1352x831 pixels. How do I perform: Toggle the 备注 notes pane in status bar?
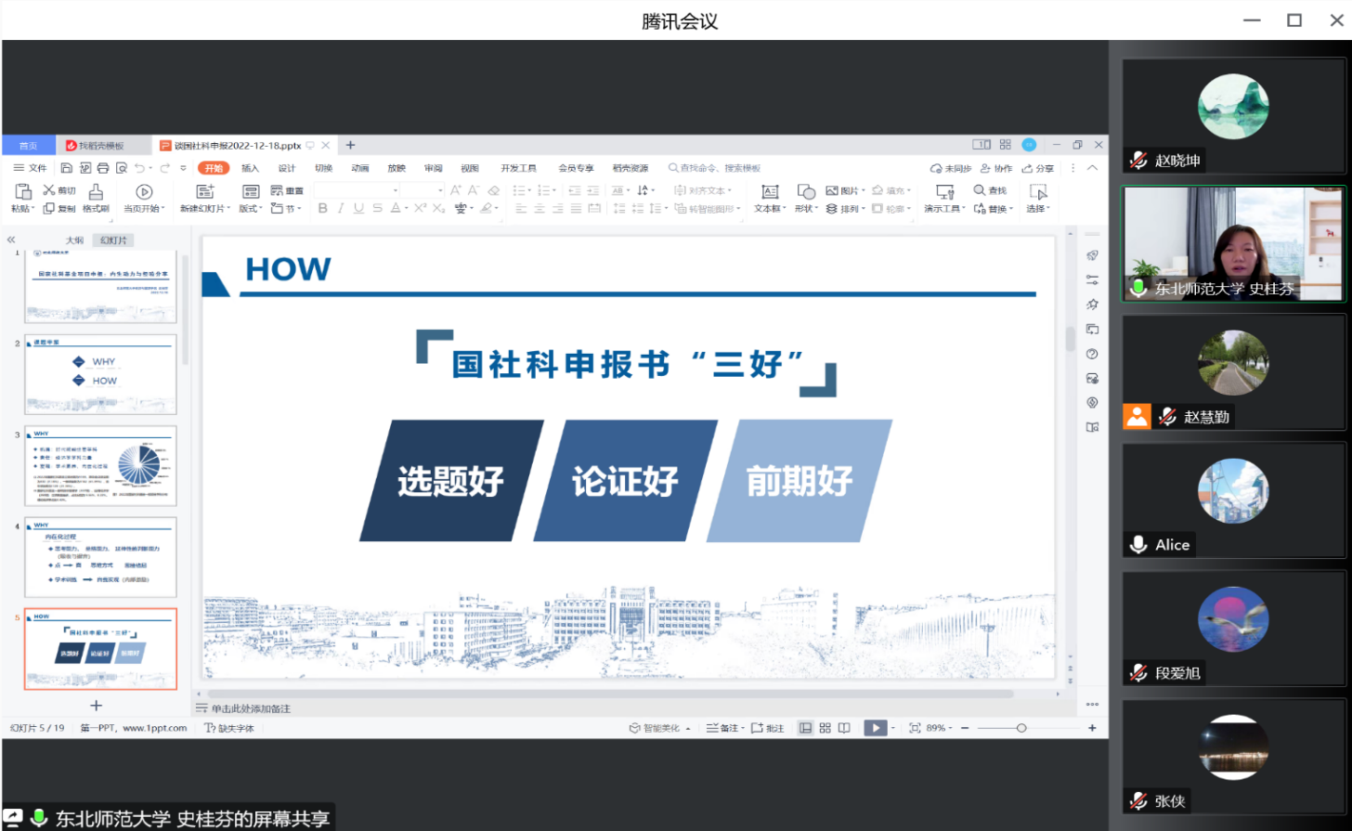pyautogui.click(x=724, y=728)
